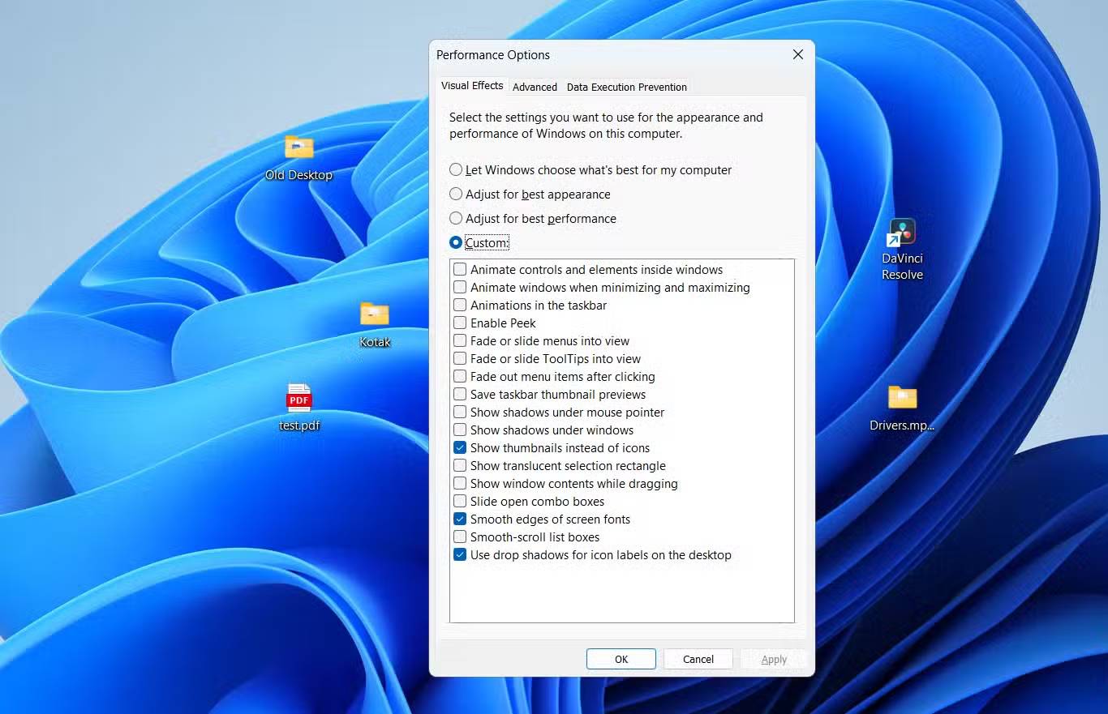Check Show shadows under windows
Screen dimensions: 1108x714
click(x=460, y=430)
